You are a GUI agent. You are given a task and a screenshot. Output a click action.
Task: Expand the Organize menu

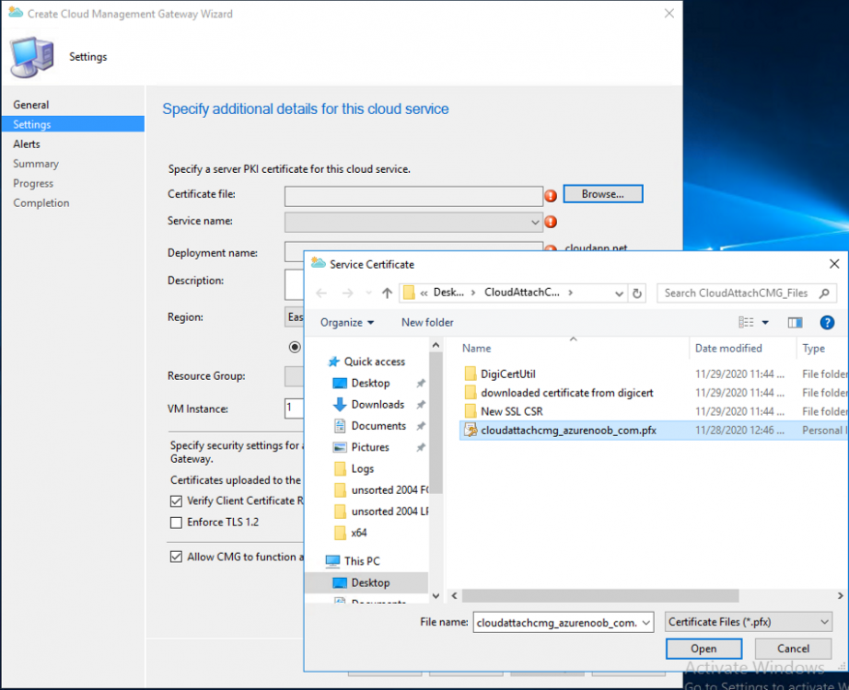[x=347, y=323]
